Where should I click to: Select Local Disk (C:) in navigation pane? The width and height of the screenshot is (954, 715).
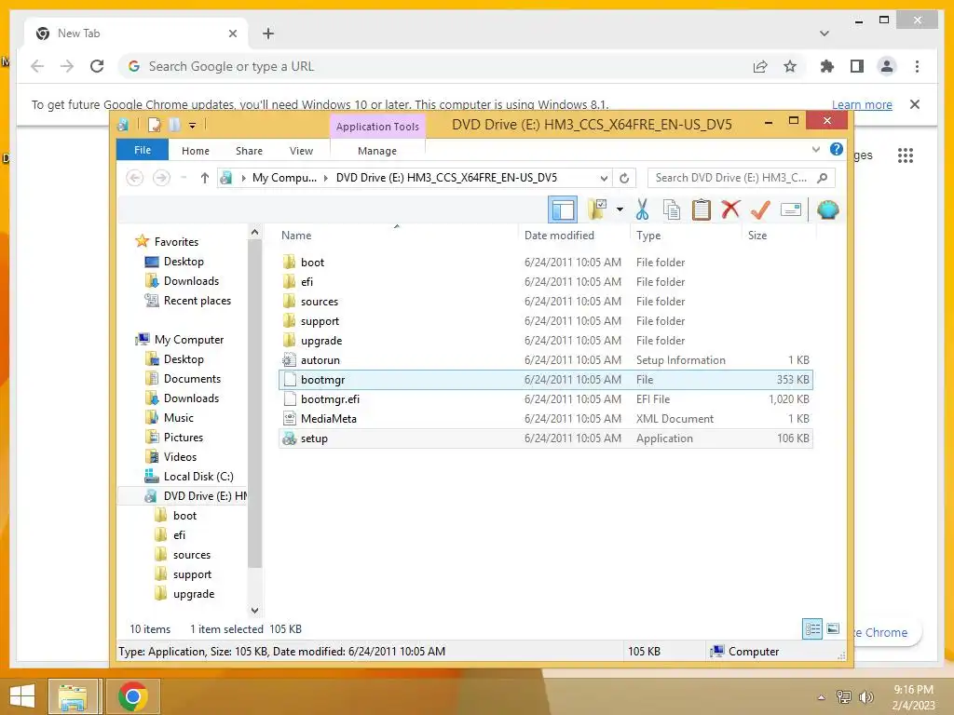click(x=198, y=476)
